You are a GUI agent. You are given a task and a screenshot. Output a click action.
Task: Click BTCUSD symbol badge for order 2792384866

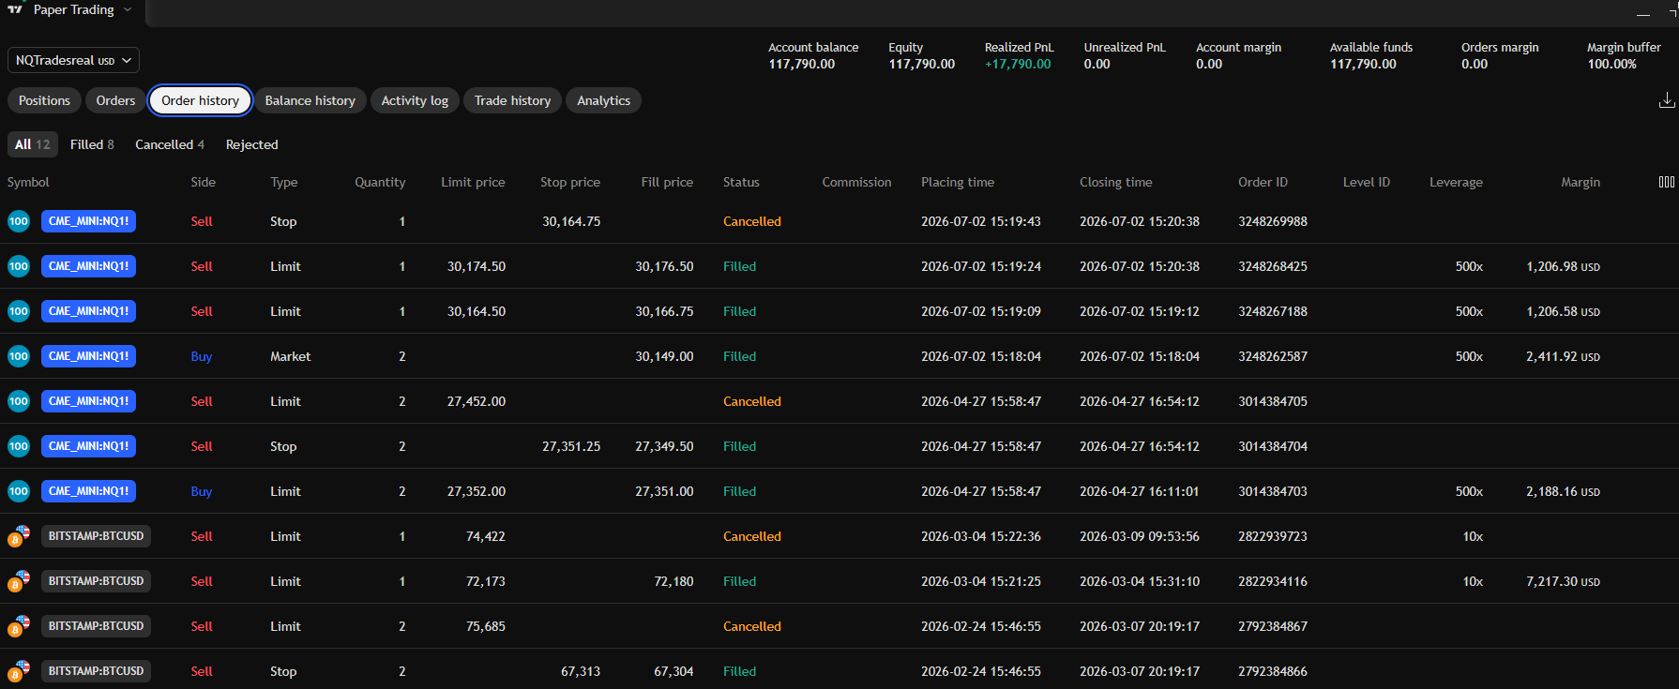(96, 671)
